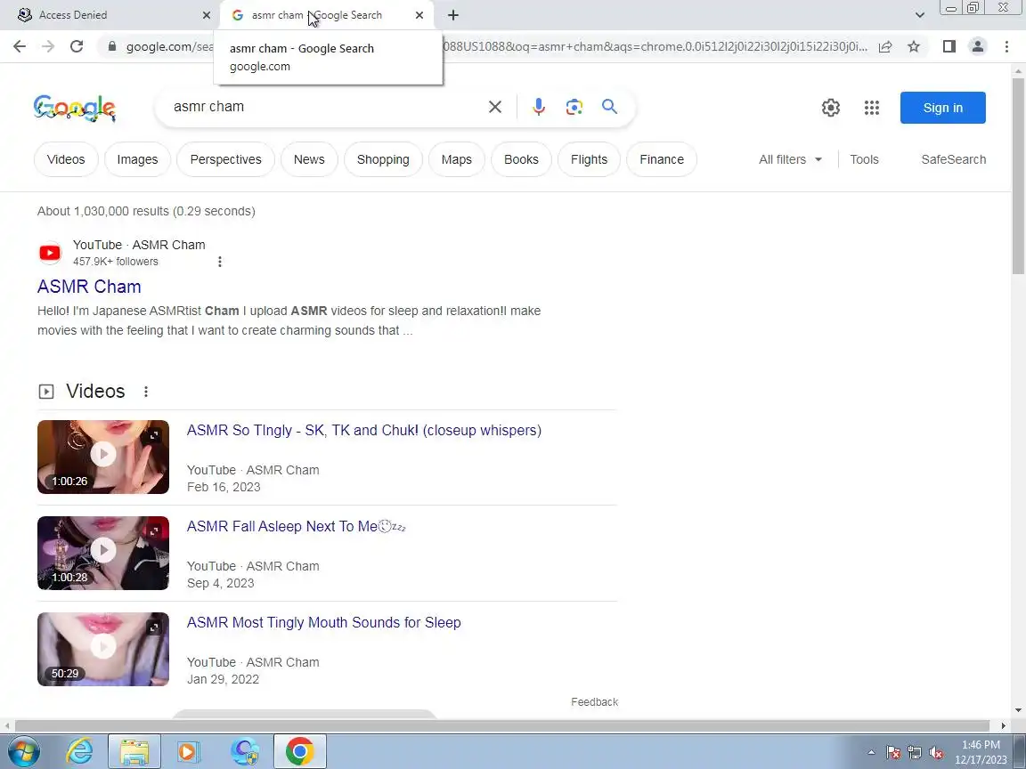Screen dimensions: 1026x769
Task: Open options for ASMR Cham YouTube result
Action: click(220, 262)
